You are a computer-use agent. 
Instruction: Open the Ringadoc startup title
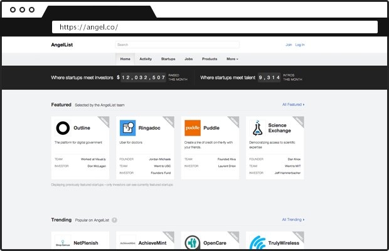point(149,128)
